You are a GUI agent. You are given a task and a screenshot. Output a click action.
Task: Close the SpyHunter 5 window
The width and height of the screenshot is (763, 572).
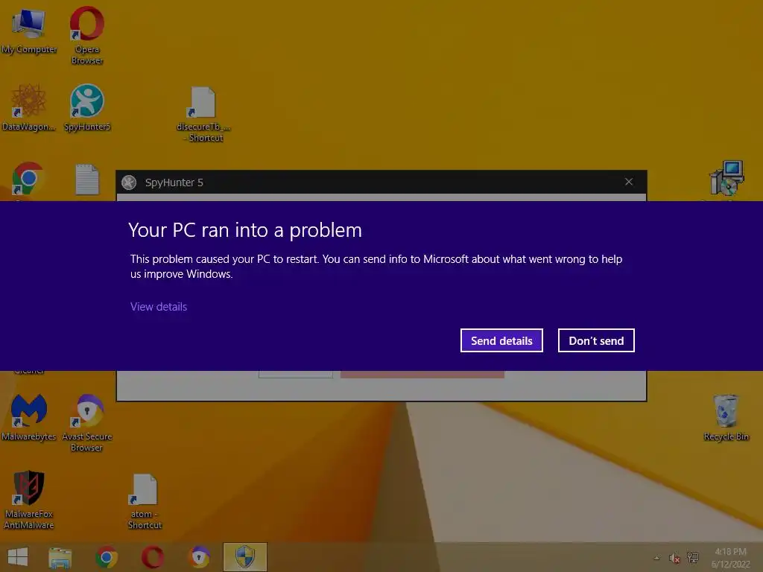click(629, 182)
